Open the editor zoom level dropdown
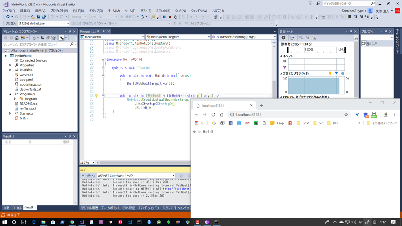 (93, 162)
